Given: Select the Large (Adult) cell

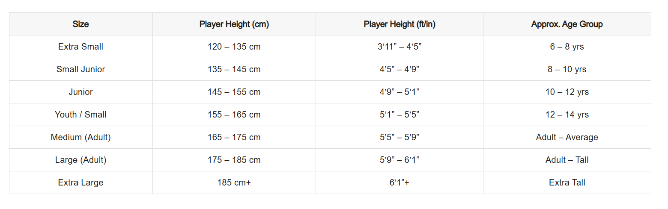Looking at the screenshot, I should tap(81, 160).
